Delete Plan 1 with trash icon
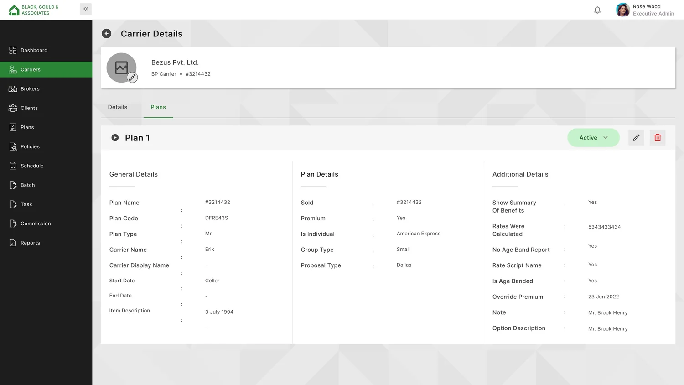The image size is (684, 385). pyautogui.click(x=658, y=138)
